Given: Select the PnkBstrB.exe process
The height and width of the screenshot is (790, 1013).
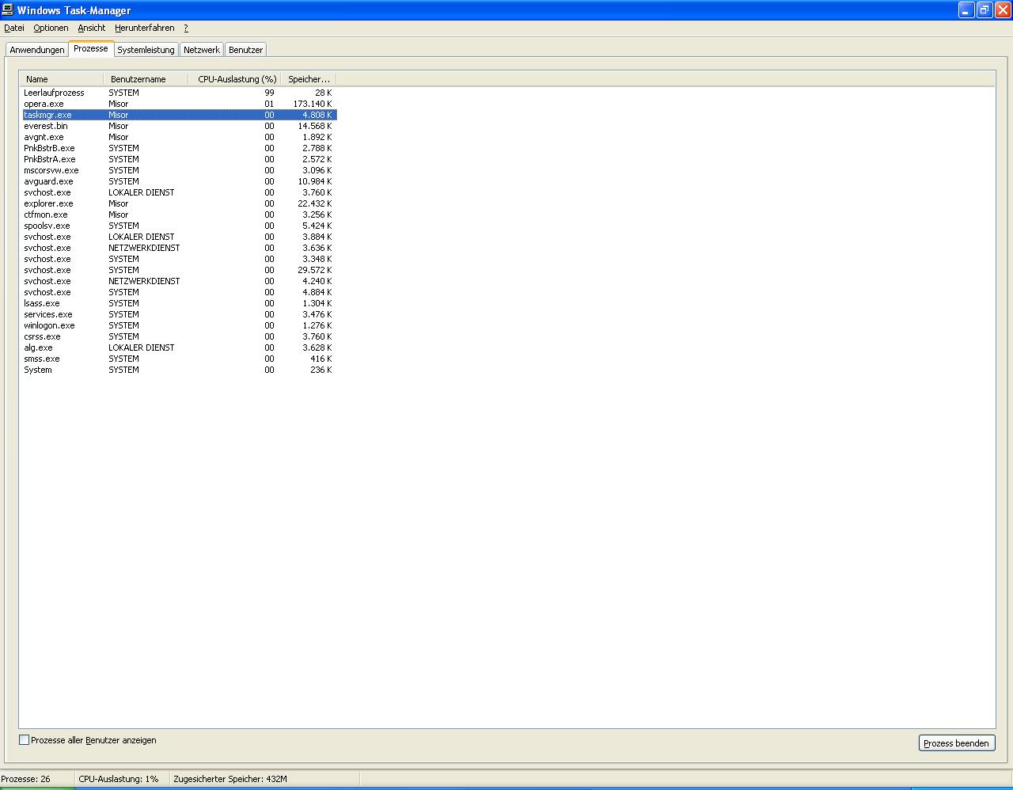Looking at the screenshot, I should point(179,148).
